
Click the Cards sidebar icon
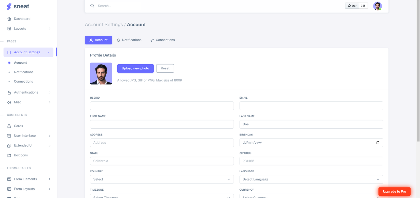9,126
